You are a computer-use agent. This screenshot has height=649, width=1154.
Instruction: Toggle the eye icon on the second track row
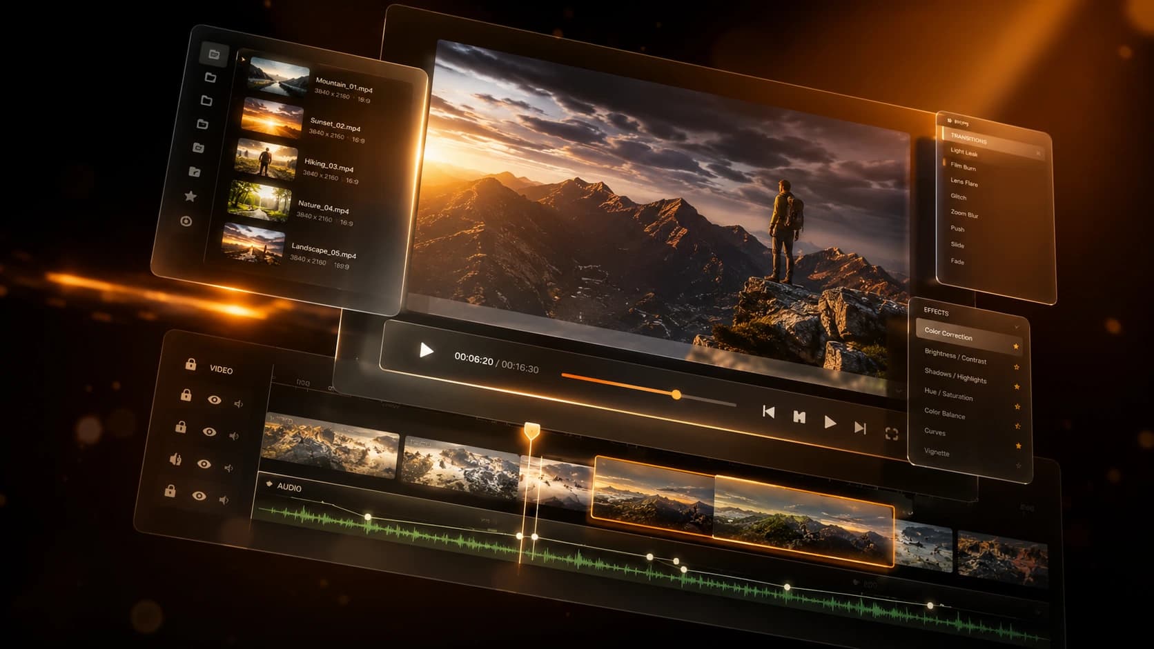click(x=209, y=432)
